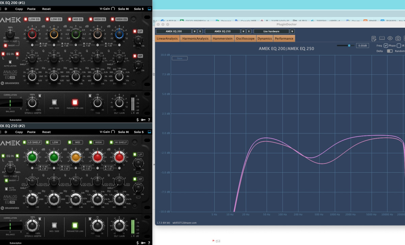This screenshot has width=405, height=245.
Task: Open the notes icon in PluginDoctor
Action: (374, 39)
